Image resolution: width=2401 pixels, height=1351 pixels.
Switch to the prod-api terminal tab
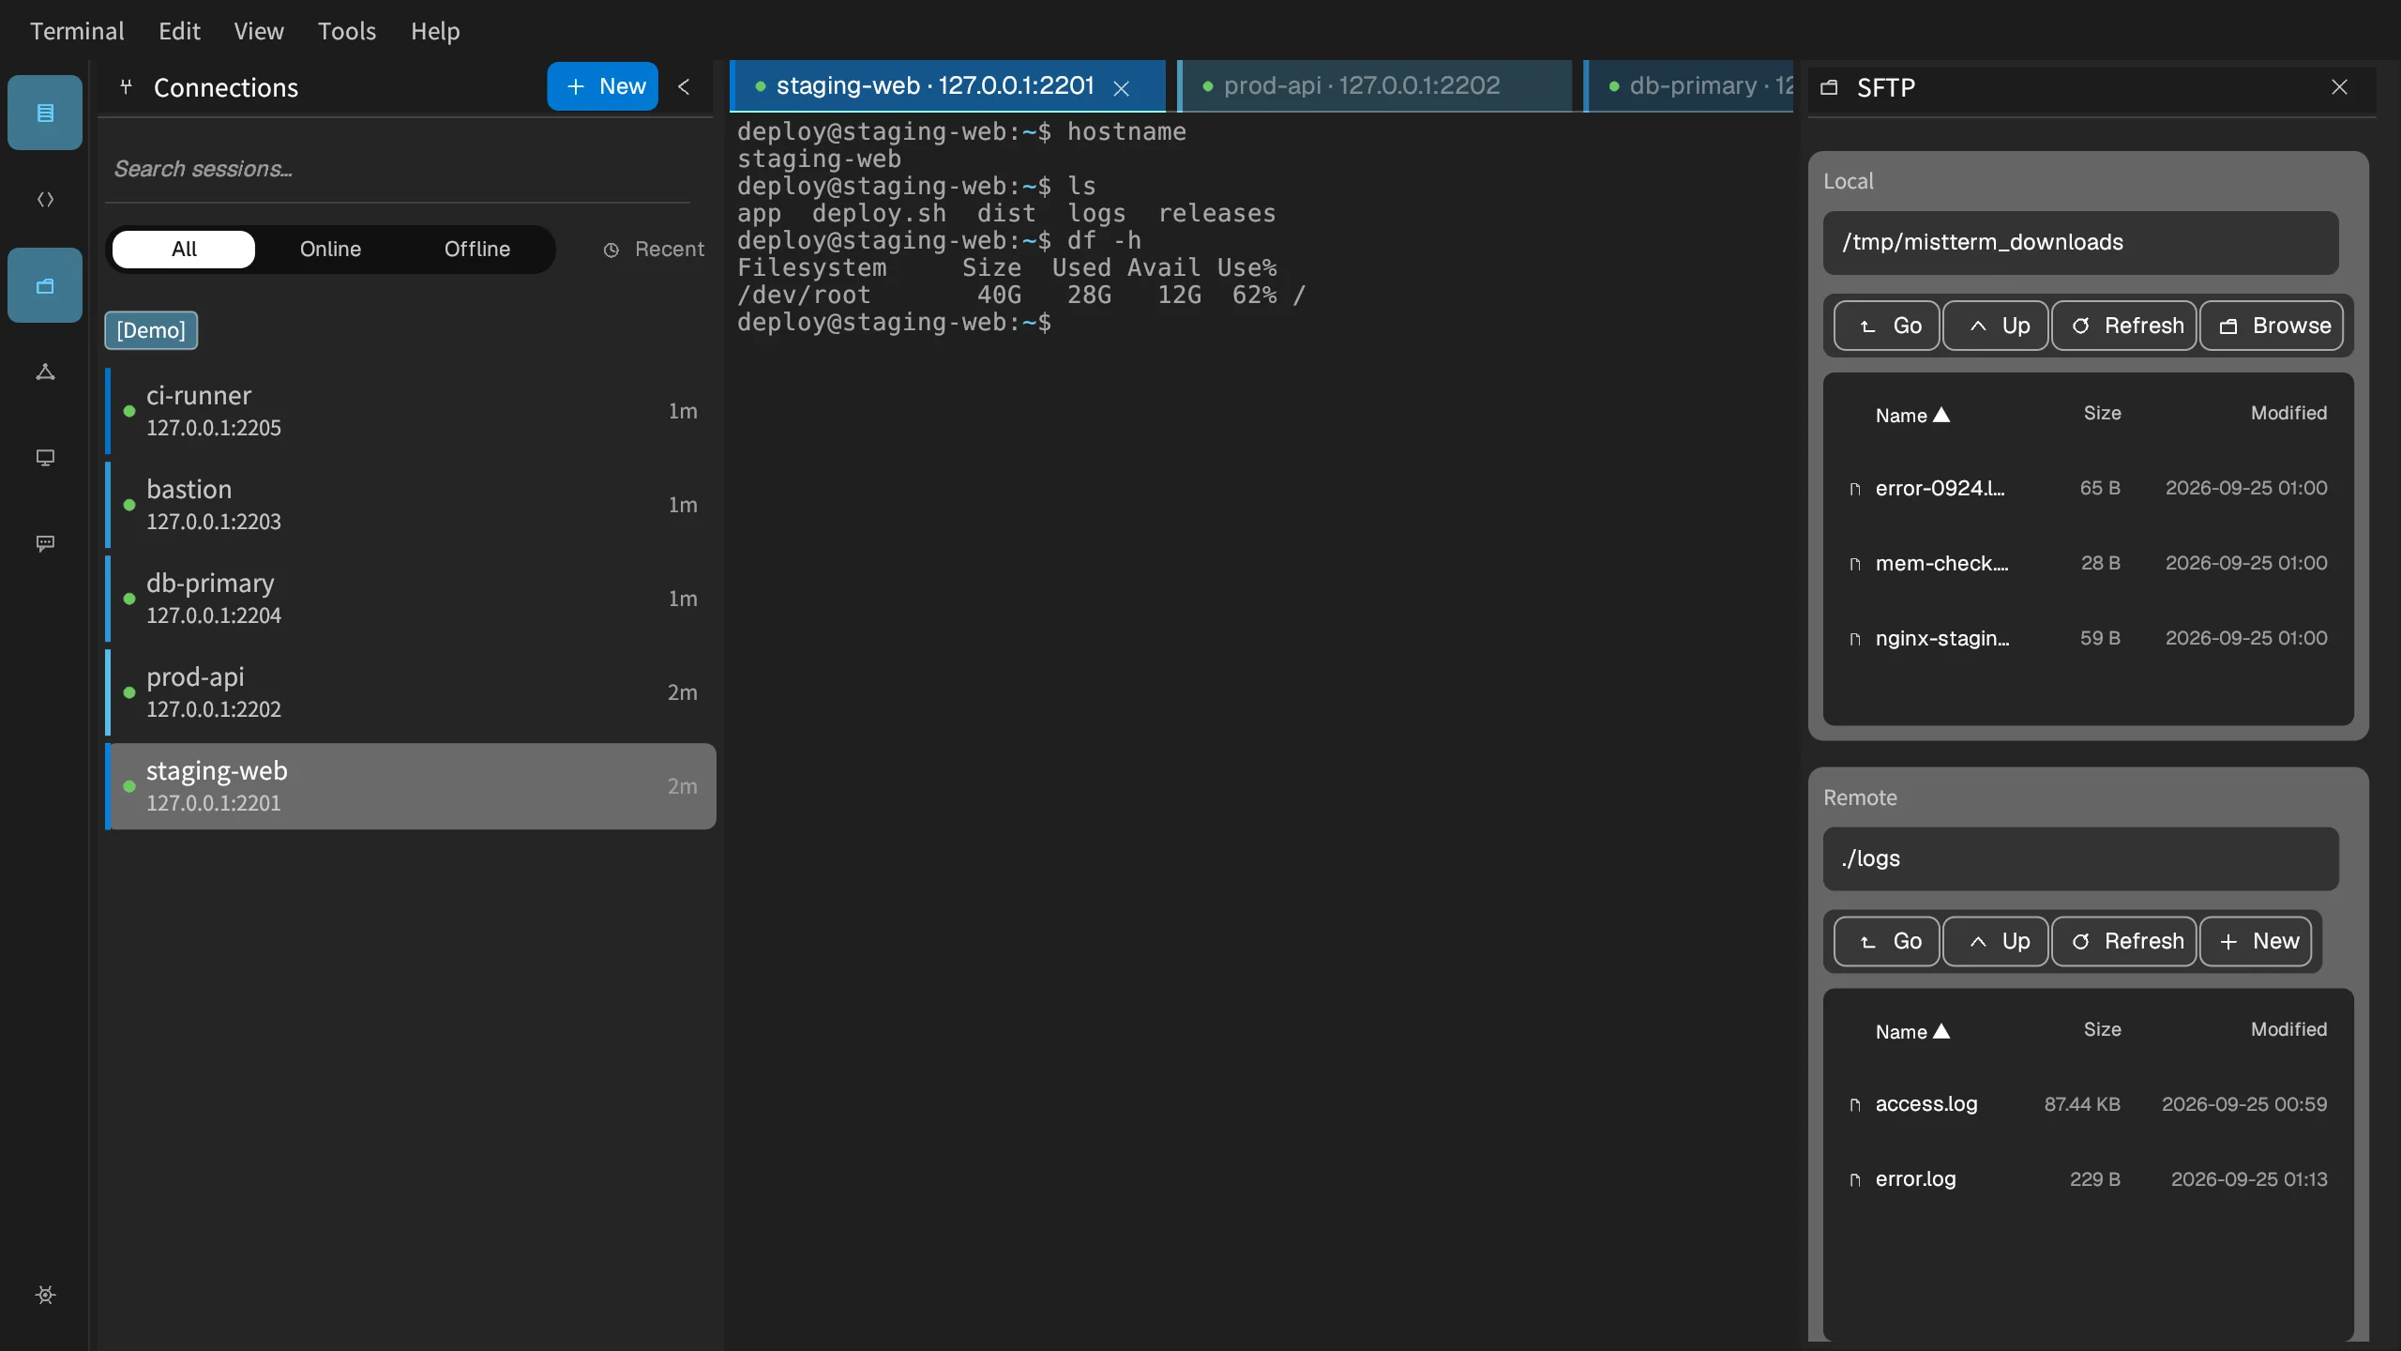1375,86
